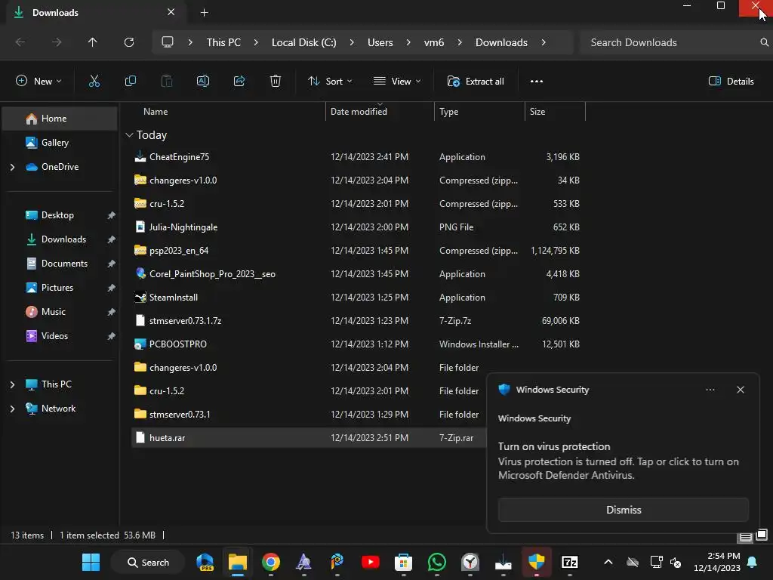Select the Downloads tab

(97, 12)
